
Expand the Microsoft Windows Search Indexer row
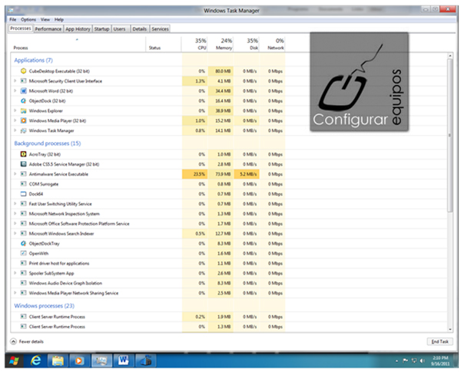pyautogui.click(x=15, y=233)
